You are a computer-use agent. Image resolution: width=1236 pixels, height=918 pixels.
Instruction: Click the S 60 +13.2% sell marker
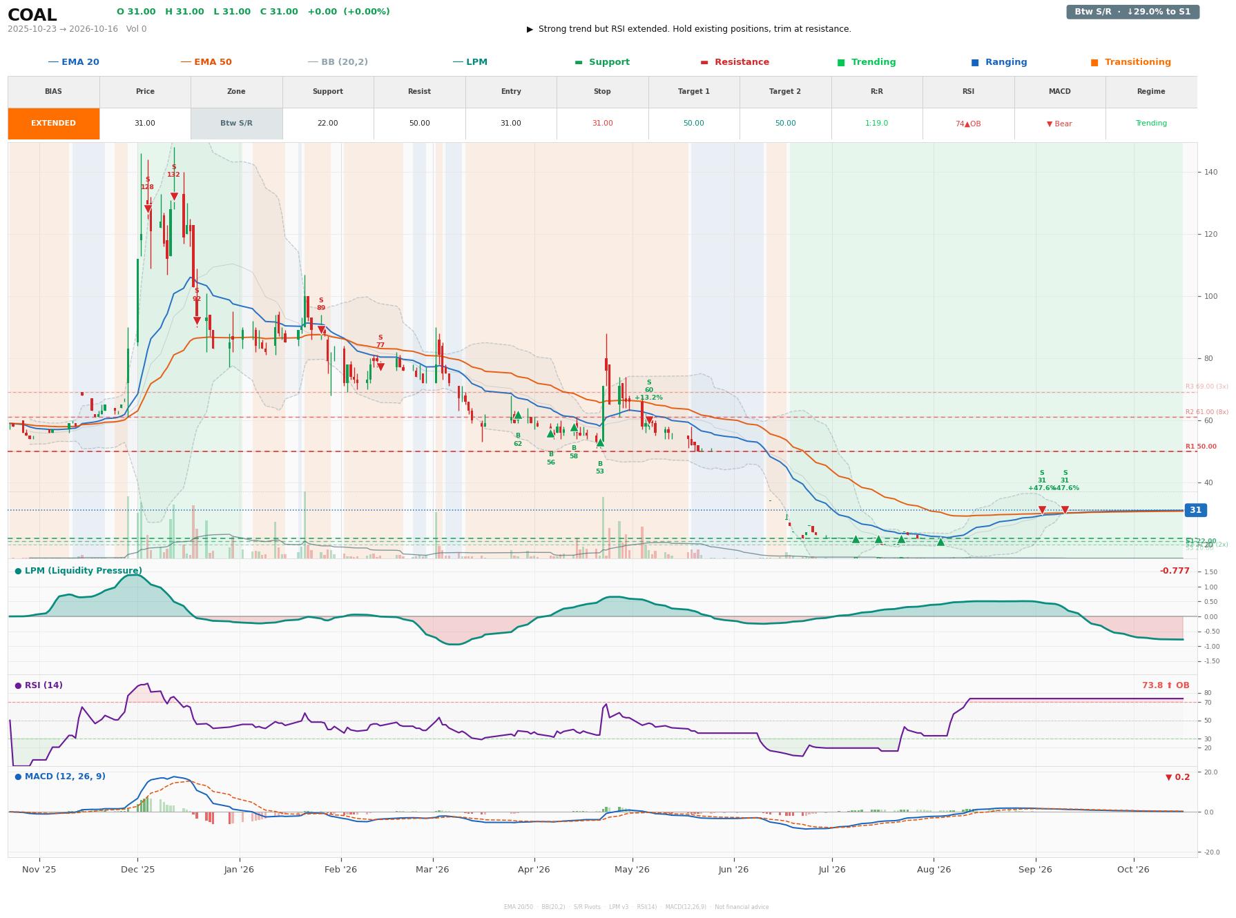pos(649,420)
